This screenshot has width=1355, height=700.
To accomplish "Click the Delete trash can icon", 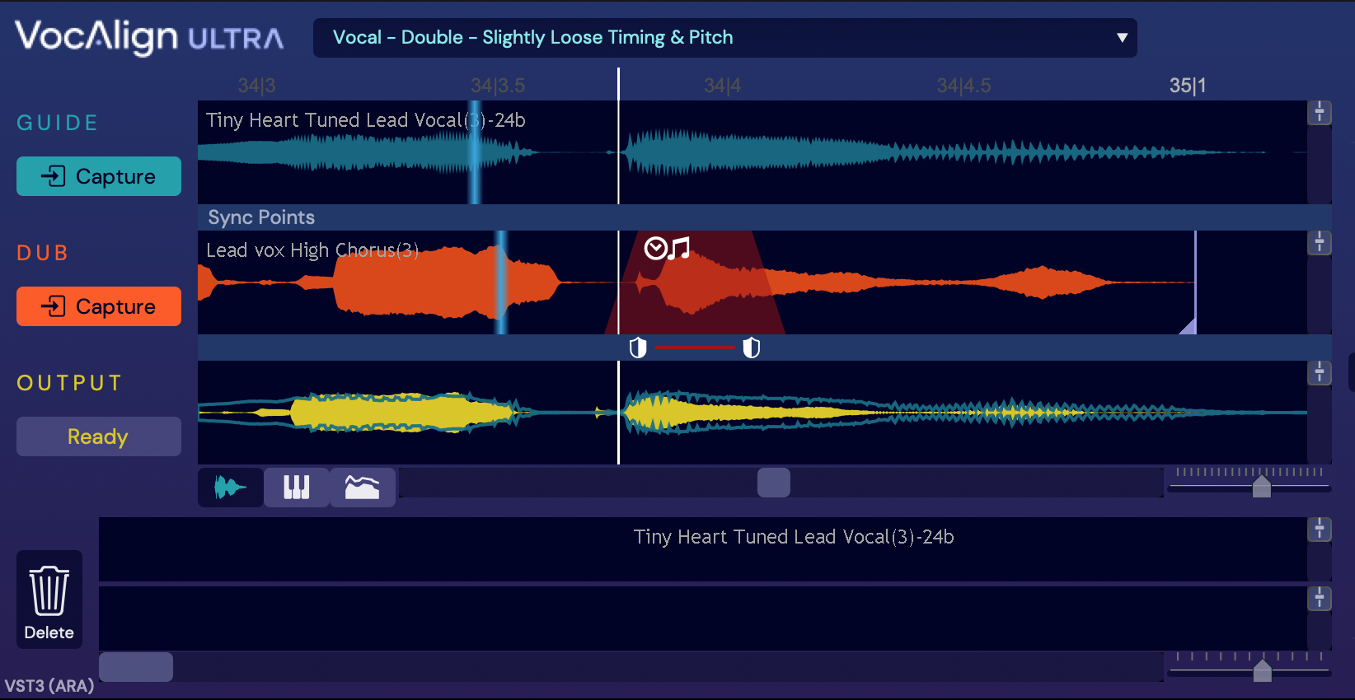I will tap(49, 599).
